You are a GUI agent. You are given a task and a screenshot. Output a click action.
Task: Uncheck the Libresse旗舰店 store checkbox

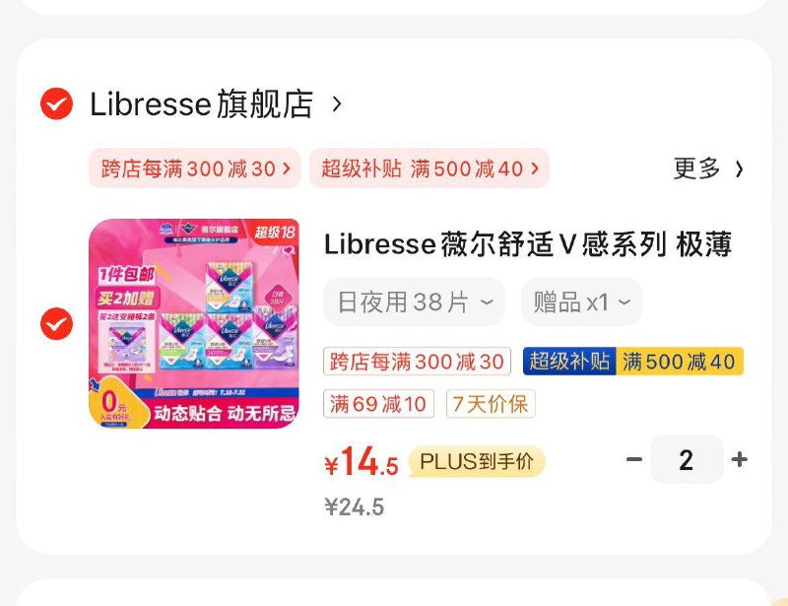[56, 103]
